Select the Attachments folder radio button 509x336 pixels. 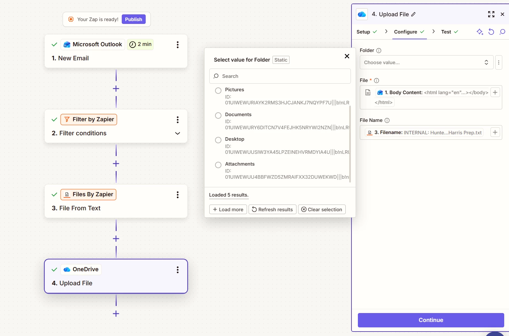click(x=218, y=165)
